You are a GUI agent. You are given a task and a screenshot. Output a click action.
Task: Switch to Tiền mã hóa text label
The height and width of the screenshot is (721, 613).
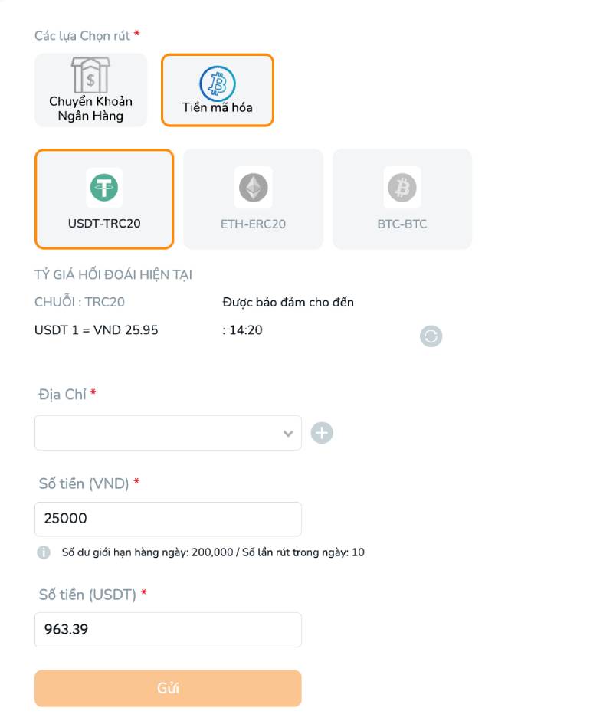coord(217,107)
